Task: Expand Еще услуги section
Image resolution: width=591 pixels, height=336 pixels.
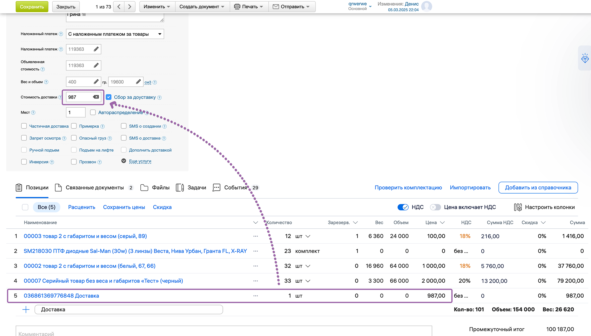Action: pos(140,161)
